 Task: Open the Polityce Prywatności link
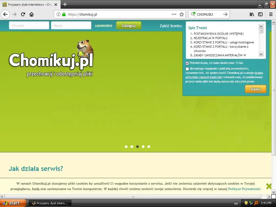244,189
